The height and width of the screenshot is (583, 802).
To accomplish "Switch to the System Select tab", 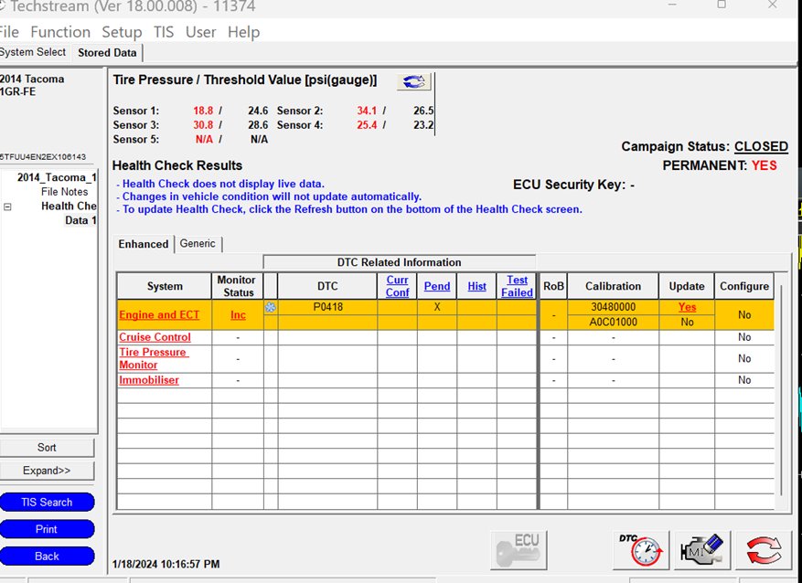I will point(33,52).
